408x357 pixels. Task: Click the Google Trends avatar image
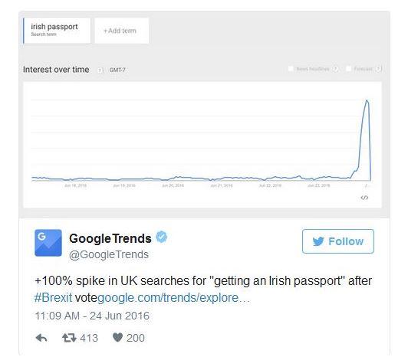pyautogui.click(x=48, y=243)
